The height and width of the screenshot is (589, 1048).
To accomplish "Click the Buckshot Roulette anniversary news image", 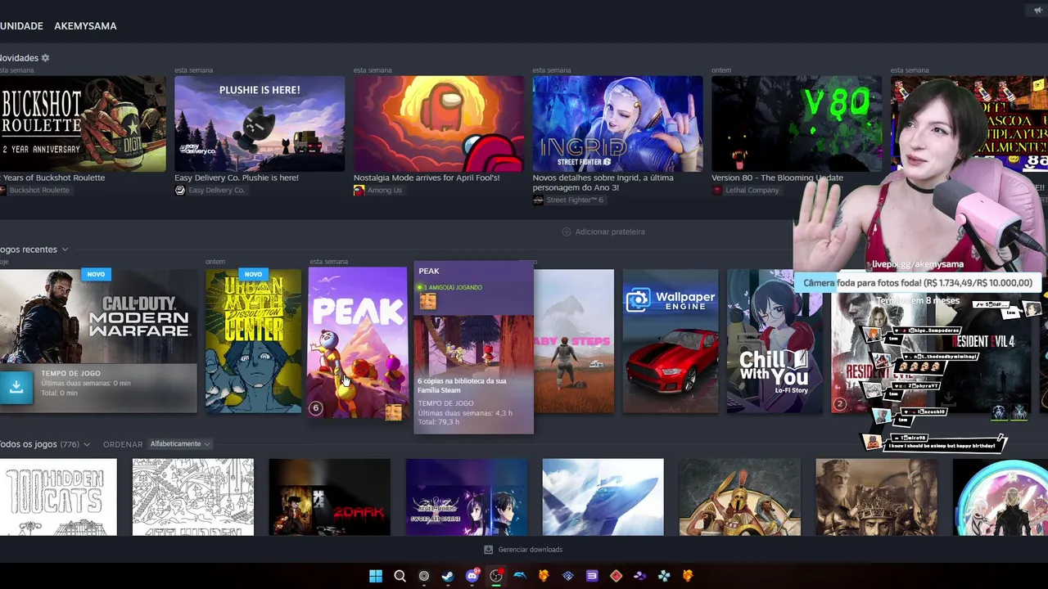I will click(x=83, y=124).
